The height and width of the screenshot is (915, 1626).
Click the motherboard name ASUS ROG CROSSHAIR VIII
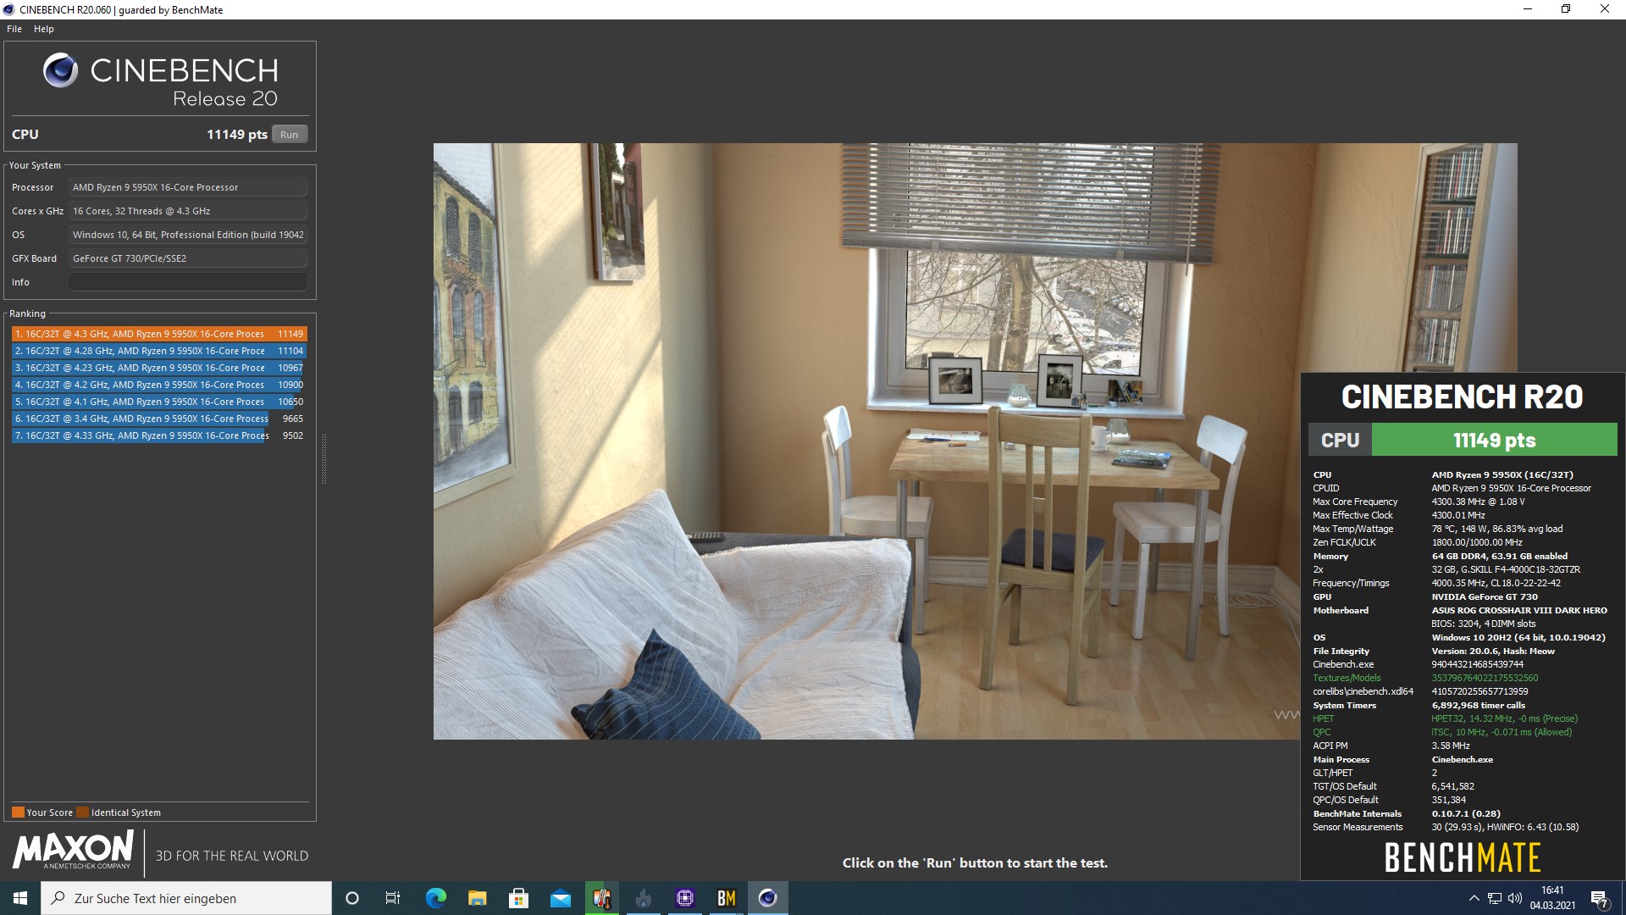(1519, 610)
